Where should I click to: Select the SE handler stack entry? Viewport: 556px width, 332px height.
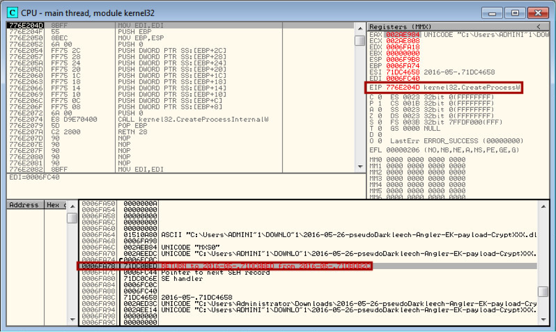tap(174, 278)
